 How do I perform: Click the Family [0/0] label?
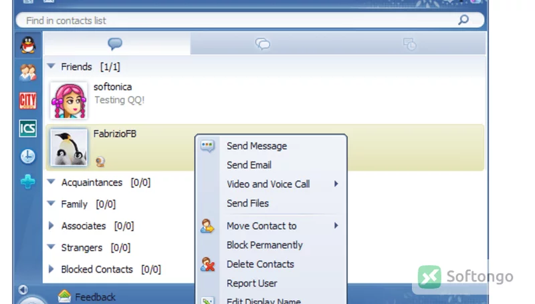(88, 204)
